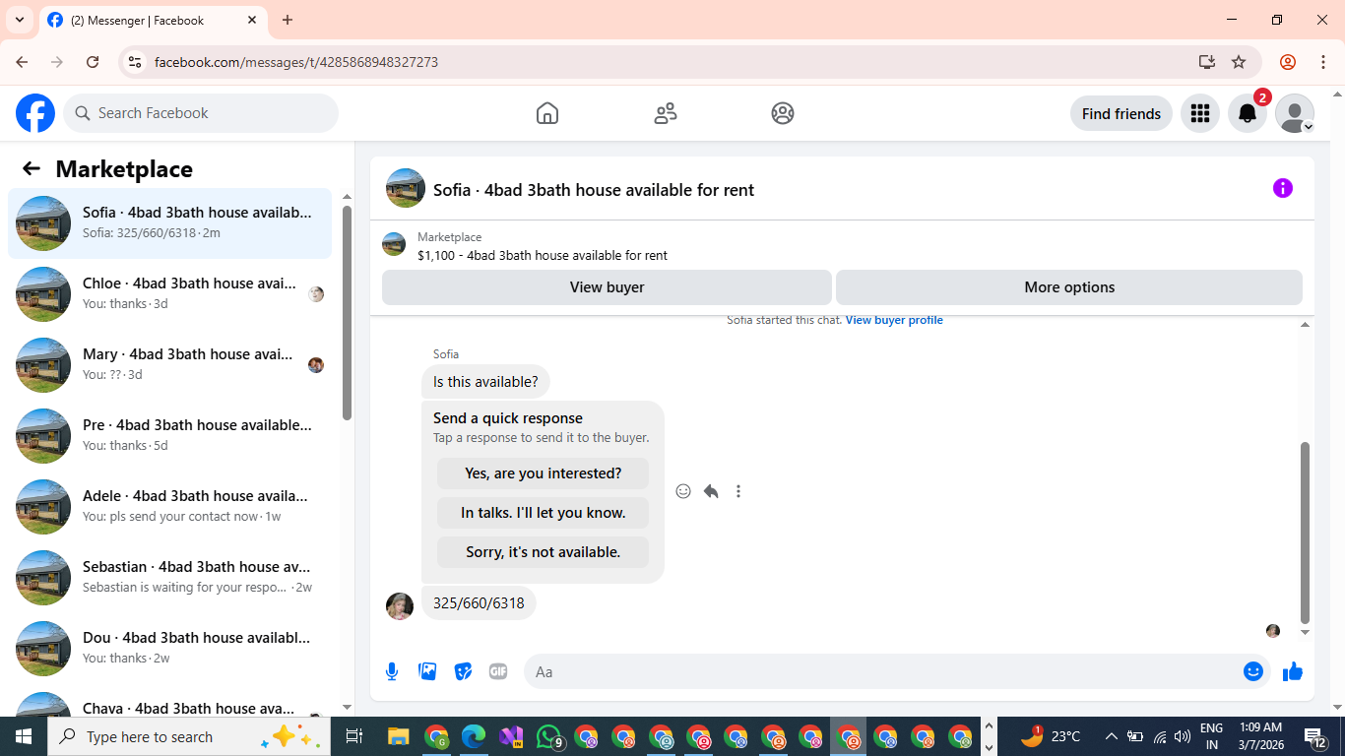Select the Messenger | Facebook tab
This screenshot has width=1345, height=756.
click(153, 20)
